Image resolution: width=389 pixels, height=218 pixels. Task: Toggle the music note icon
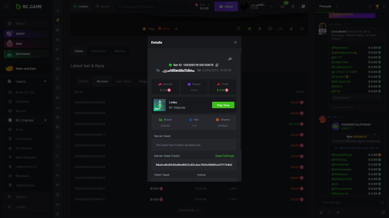click(239, 29)
